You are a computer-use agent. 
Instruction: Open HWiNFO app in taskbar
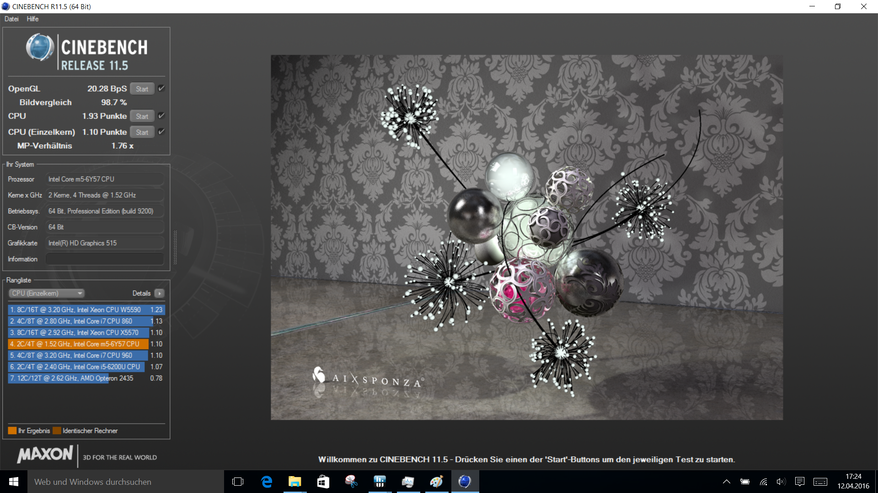[x=380, y=482]
